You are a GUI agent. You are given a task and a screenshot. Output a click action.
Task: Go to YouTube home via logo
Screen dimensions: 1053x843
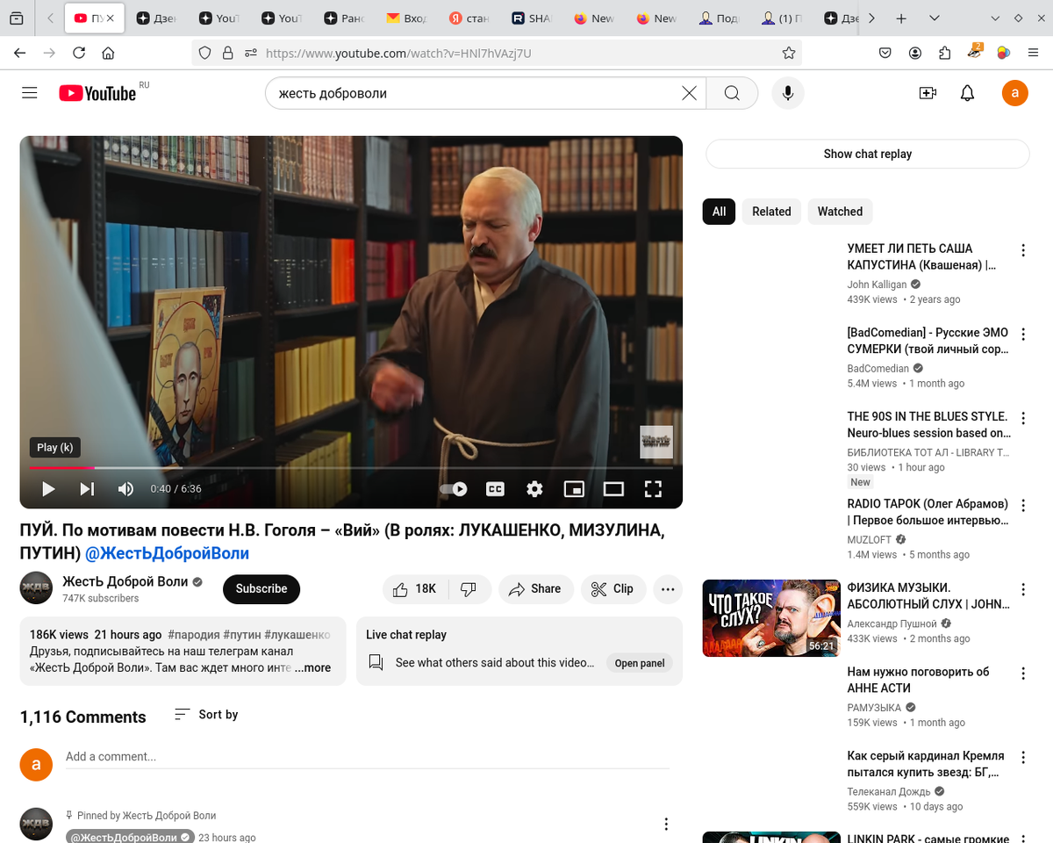click(x=97, y=93)
